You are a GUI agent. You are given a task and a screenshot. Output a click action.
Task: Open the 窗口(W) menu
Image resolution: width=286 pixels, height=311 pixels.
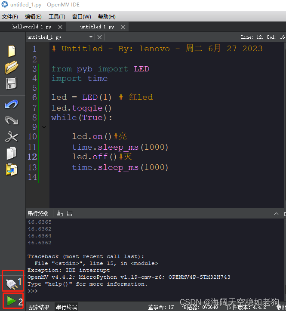click(x=82, y=17)
